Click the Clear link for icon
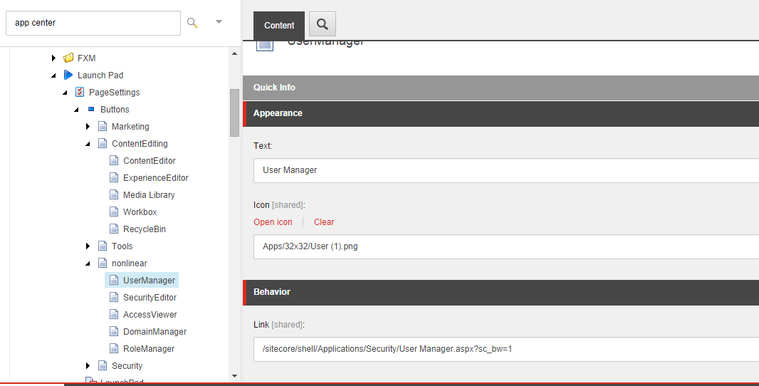 [x=324, y=221]
